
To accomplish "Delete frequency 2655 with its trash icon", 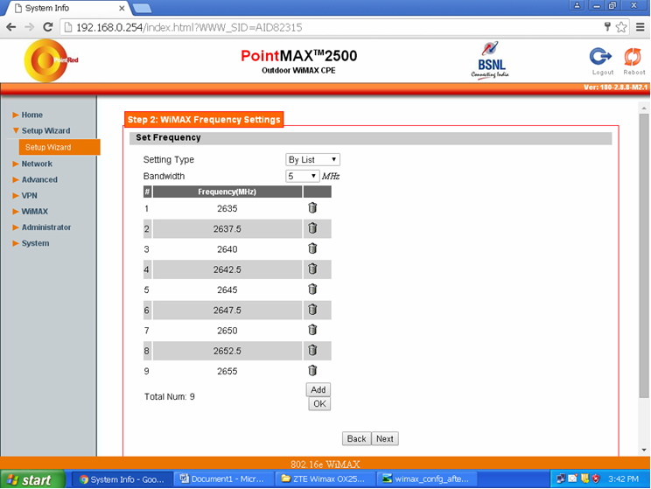I will (x=312, y=370).
